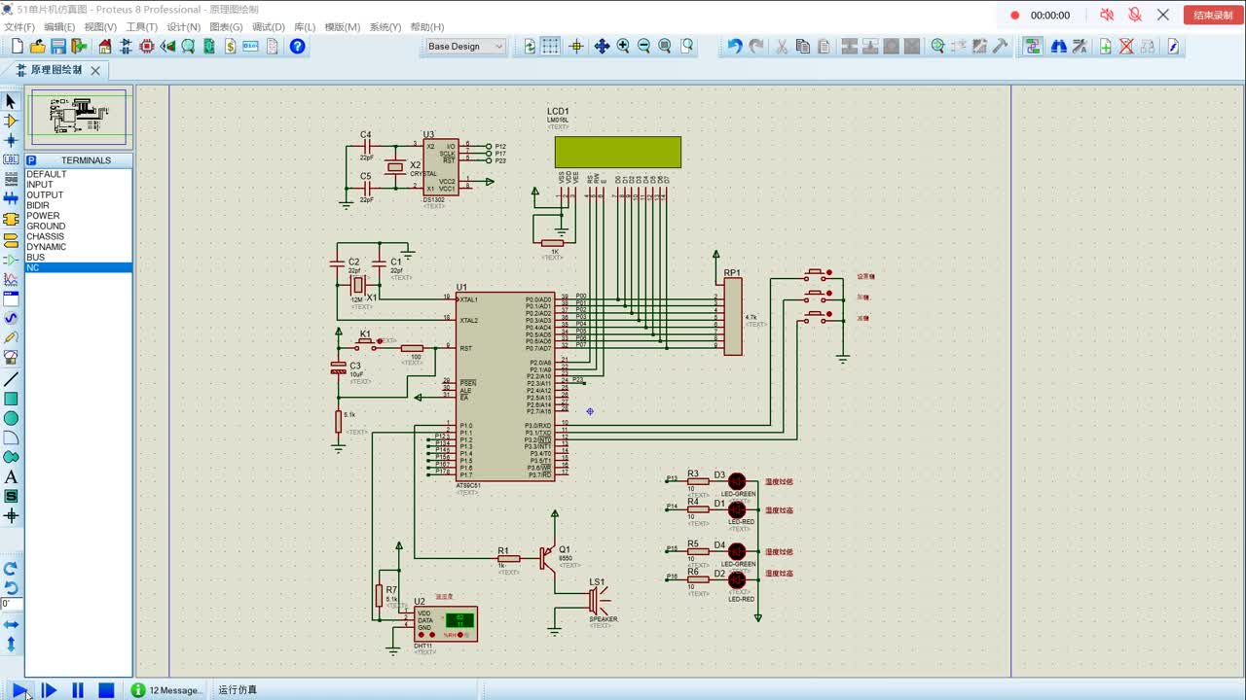Open the Base Design dropdown
Viewport: 1246px width, 700px height.
pyautogui.click(x=465, y=47)
